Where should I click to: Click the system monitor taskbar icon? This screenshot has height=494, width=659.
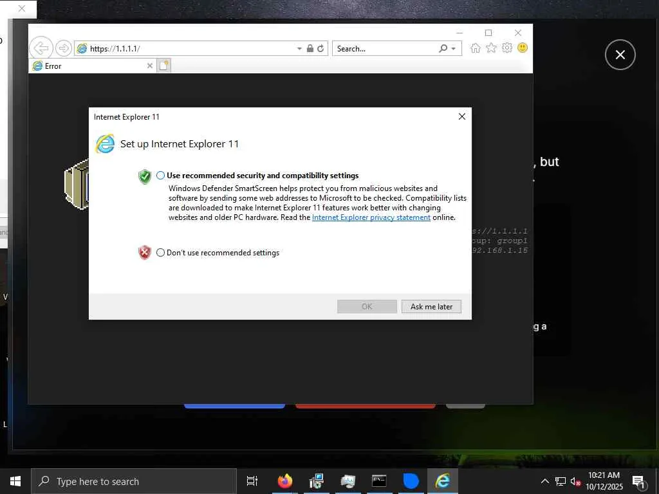point(348,481)
